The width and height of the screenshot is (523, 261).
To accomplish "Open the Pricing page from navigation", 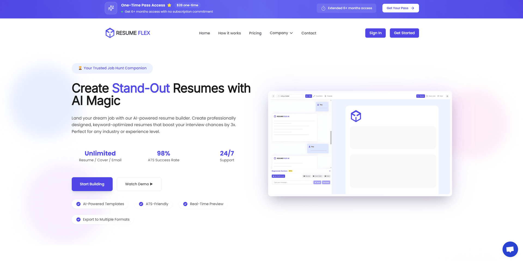I will tap(255, 33).
